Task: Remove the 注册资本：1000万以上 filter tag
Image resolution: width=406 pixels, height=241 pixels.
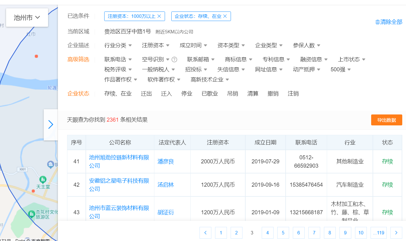Action: coord(159,16)
